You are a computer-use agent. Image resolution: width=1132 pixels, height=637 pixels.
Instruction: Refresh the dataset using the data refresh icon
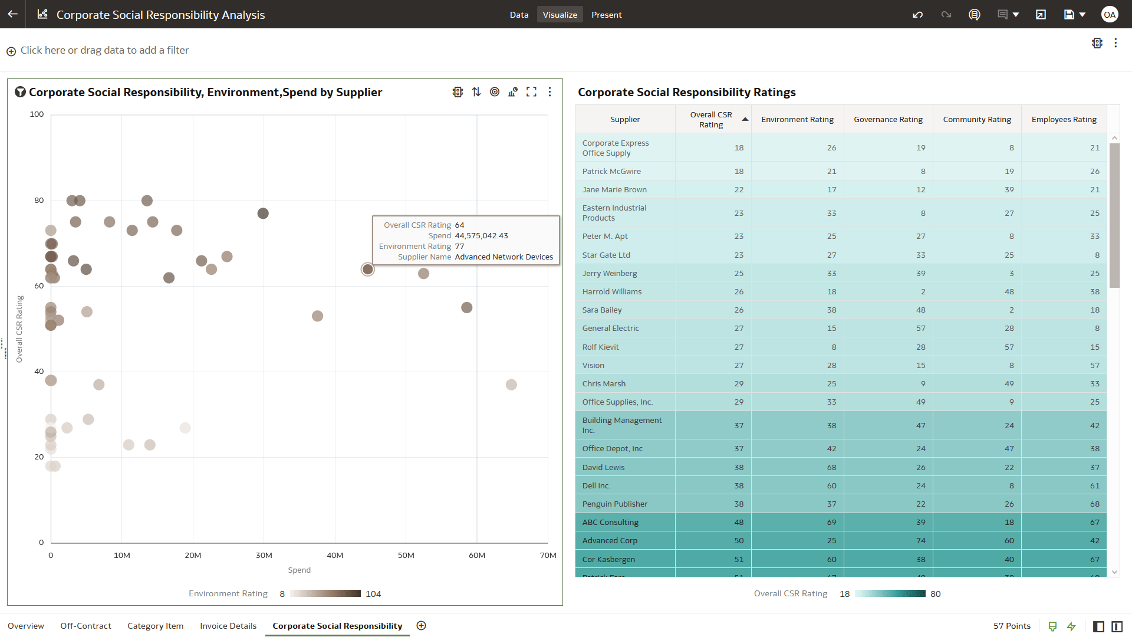pyautogui.click(x=974, y=14)
